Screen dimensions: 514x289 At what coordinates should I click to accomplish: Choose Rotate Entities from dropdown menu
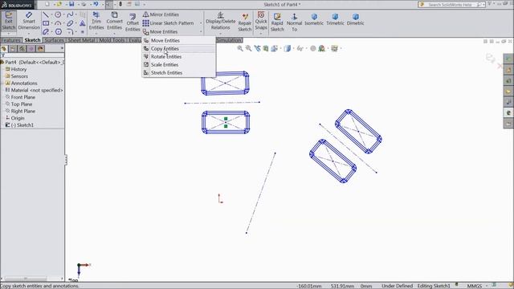click(x=178, y=57)
